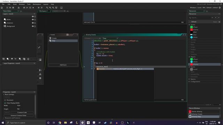This screenshot has height=125, width=223.
Task: Open the Build menu
Action: 15,4
